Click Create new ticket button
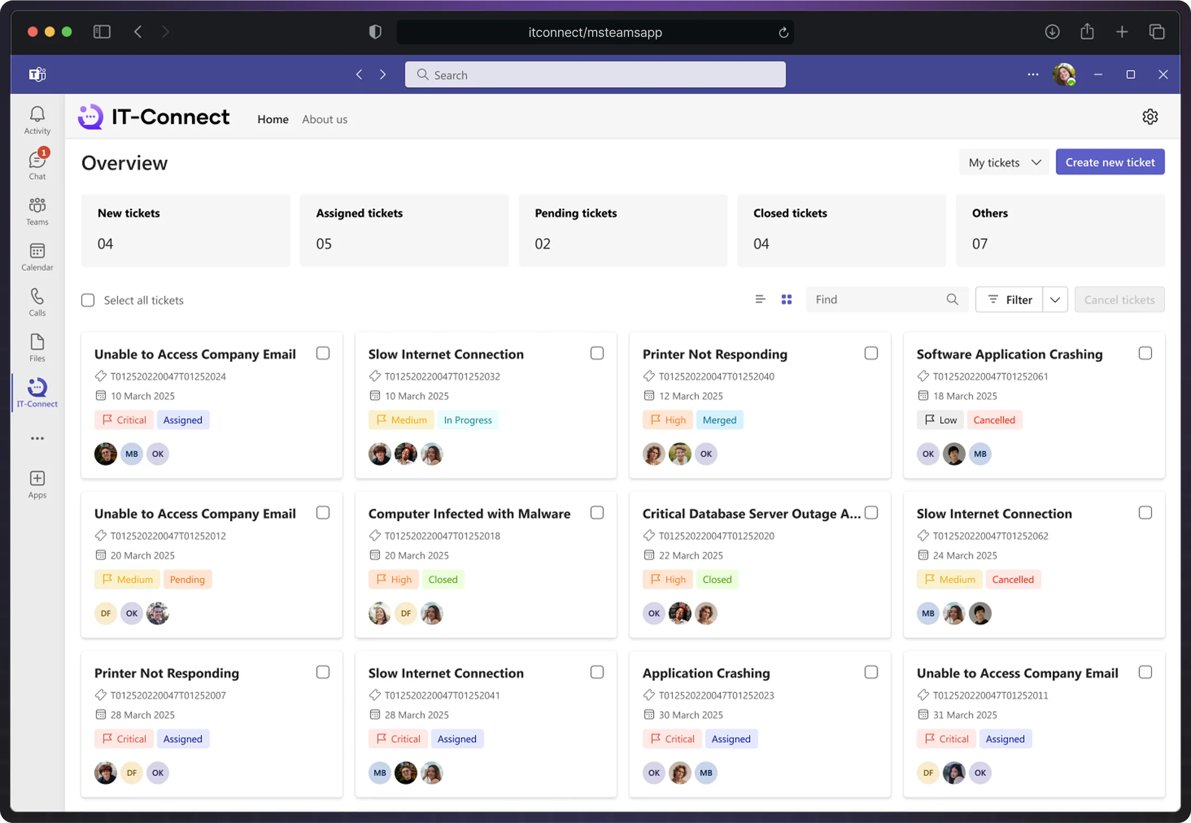The width and height of the screenshot is (1191, 823). click(1110, 162)
